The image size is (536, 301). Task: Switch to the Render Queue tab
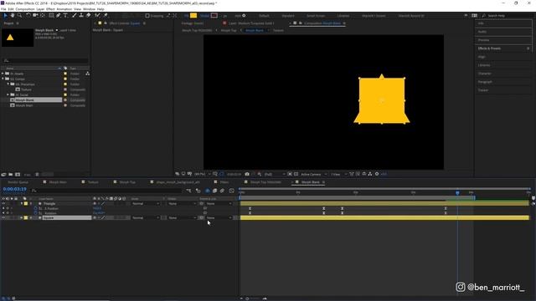(x=18, y=182)
